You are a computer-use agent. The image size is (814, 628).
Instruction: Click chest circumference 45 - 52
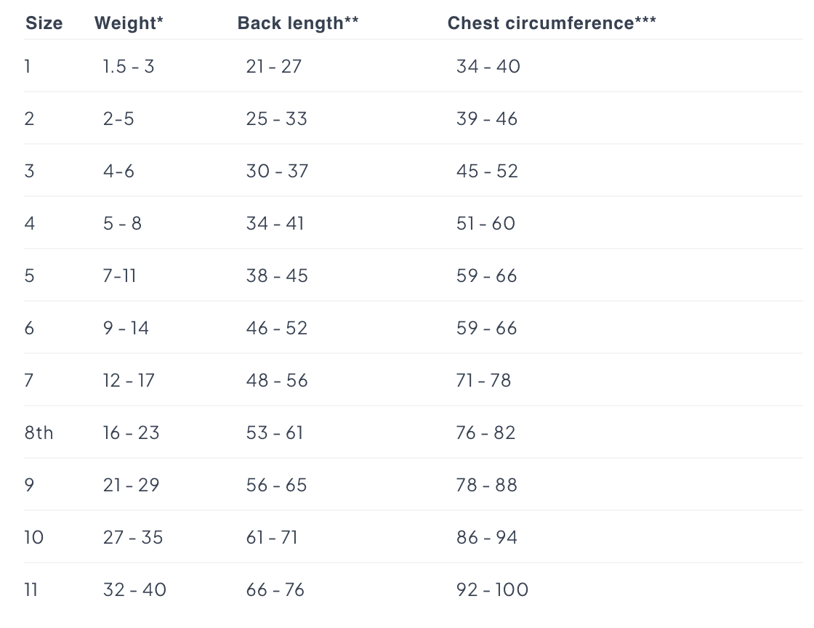click(x=487, y=172)
